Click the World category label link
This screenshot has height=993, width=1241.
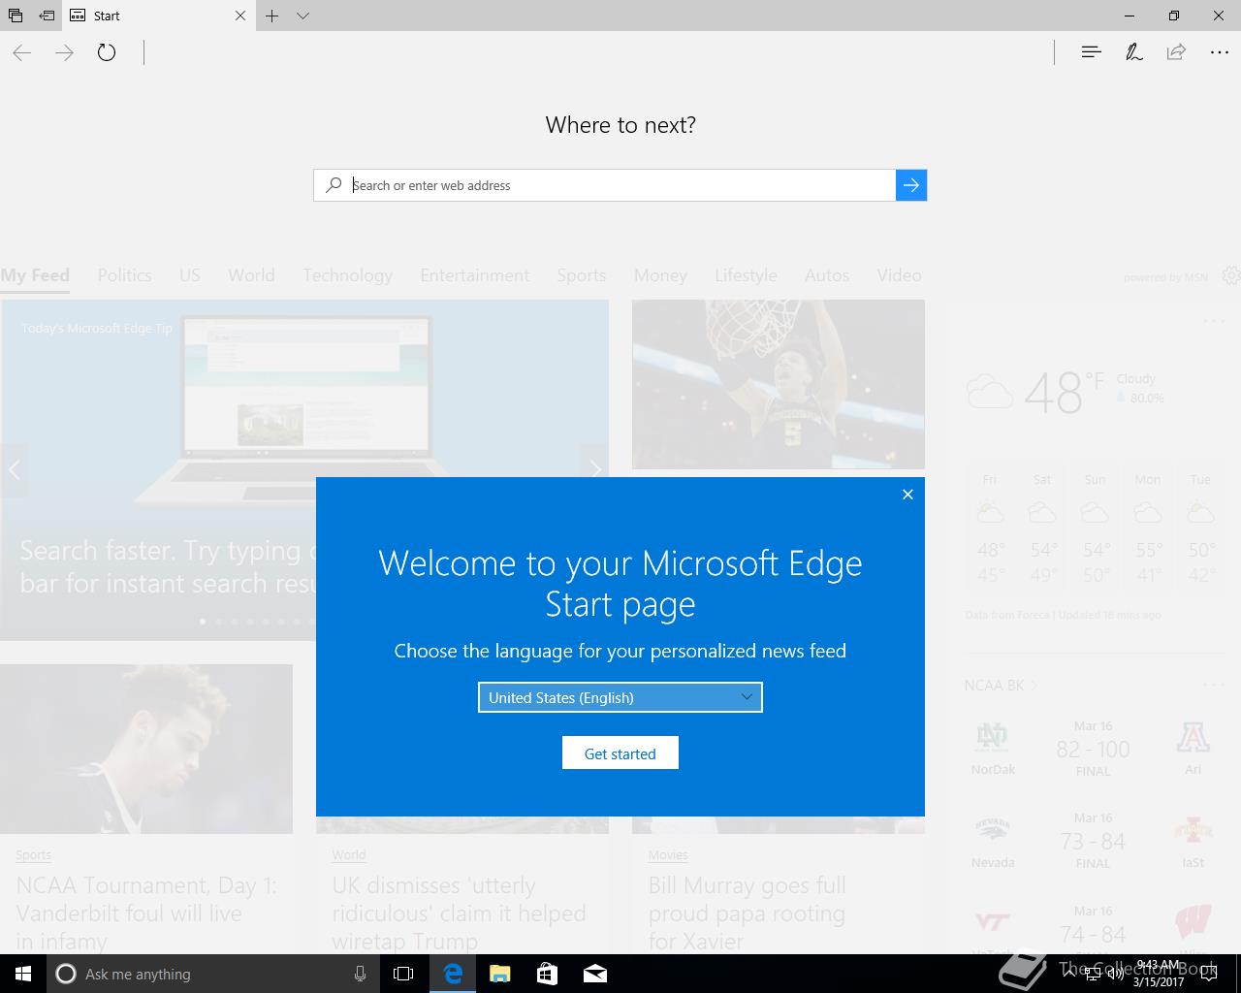[x=349, y=855]
